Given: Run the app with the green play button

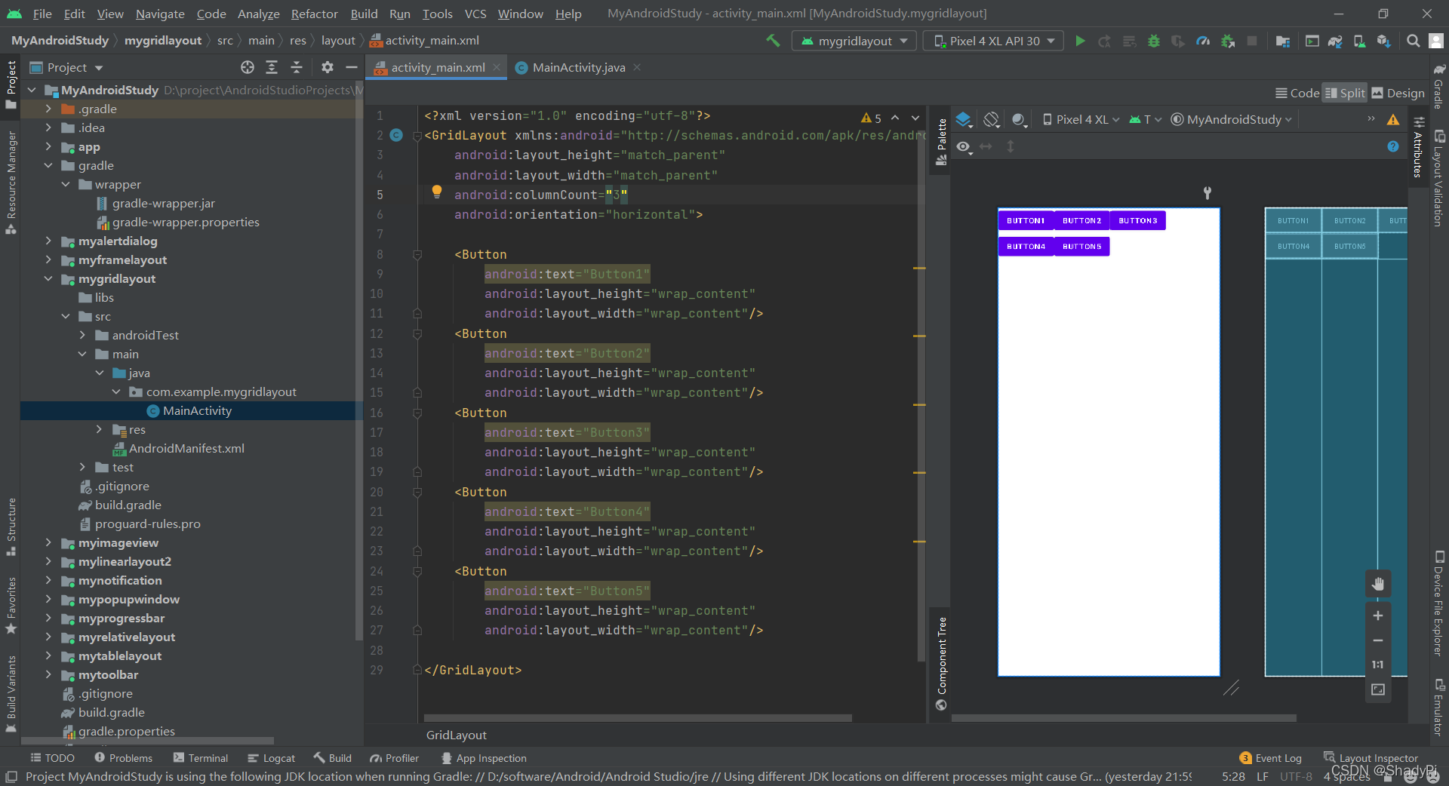Looking at the screenshot, I should [1080, 41].
